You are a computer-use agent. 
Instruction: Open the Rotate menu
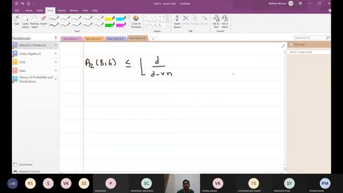[204, 20]
